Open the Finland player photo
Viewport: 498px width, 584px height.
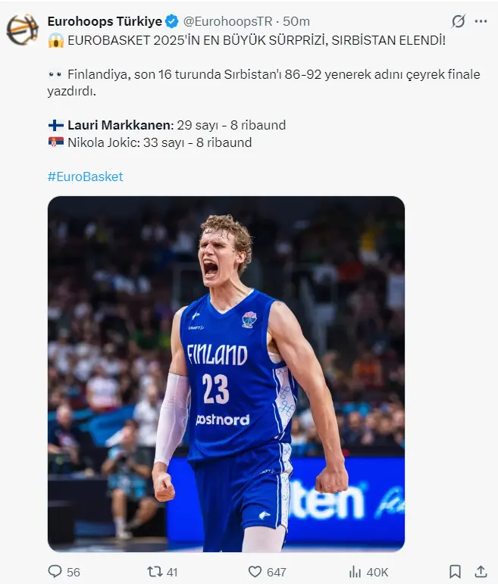click(x=226, y=373)
